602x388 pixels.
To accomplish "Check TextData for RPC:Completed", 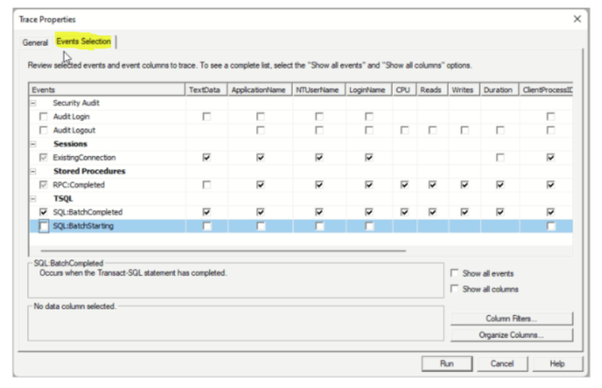I will pyautogui.click(x=206, y=185).
